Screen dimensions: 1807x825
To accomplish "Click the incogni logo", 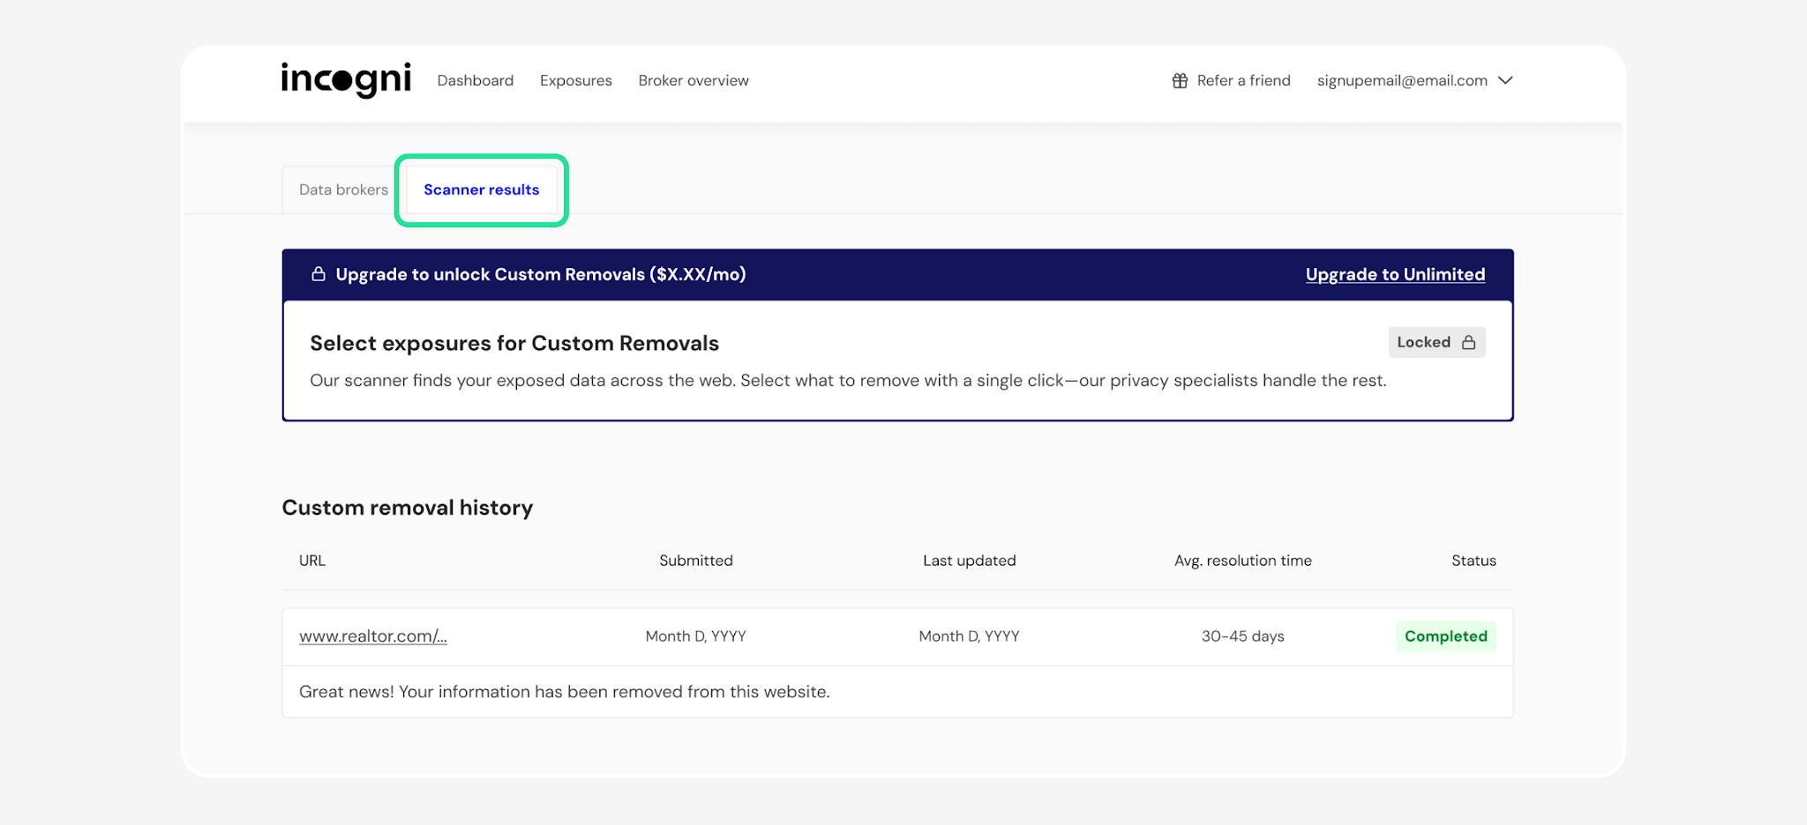I will [346, 80].
